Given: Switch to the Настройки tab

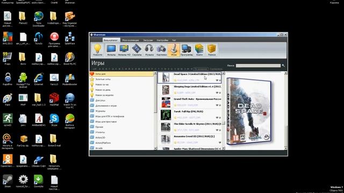Looking at the screenshot, I should pos(162,40).
